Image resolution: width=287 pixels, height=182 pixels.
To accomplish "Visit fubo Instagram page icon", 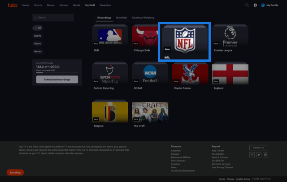I will (265, 155).
